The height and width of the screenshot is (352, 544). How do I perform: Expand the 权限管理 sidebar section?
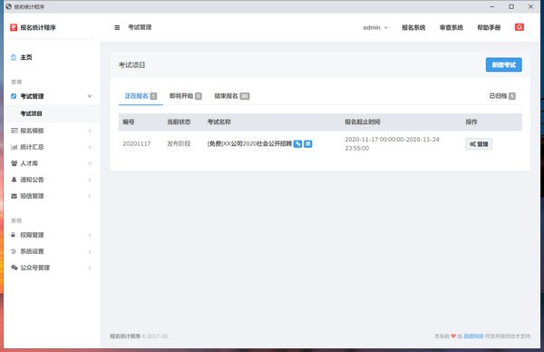tap(52, 235)
